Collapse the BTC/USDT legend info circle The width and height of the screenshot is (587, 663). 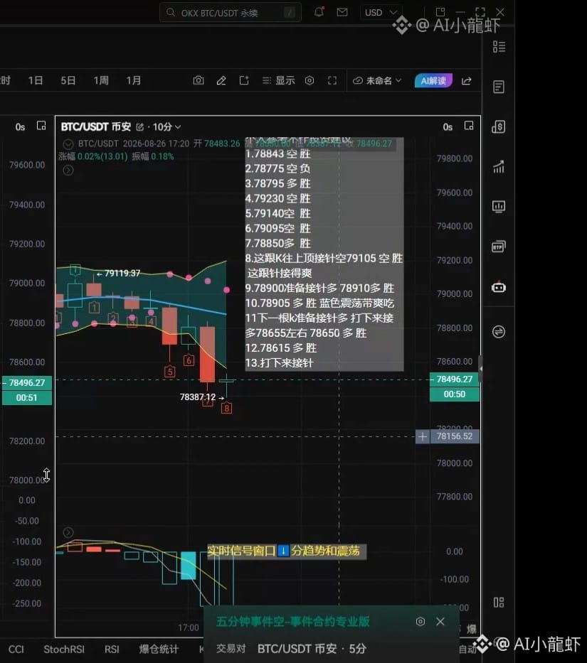point(68,144)
